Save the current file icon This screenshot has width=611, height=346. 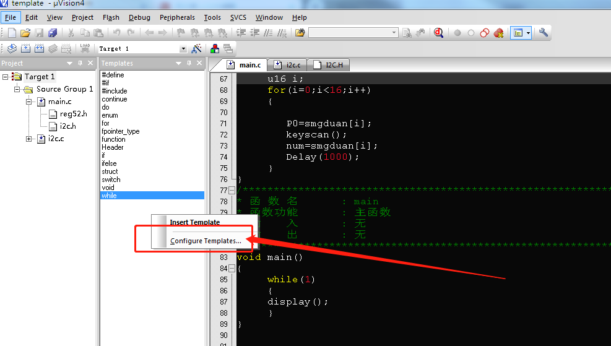click(39, 33)
